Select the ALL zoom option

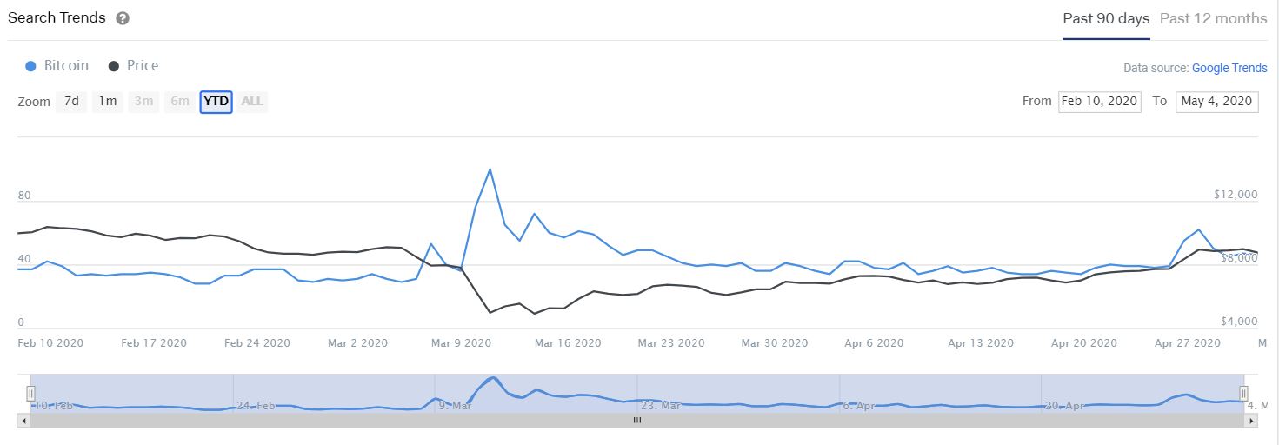[x=252, y=102]
